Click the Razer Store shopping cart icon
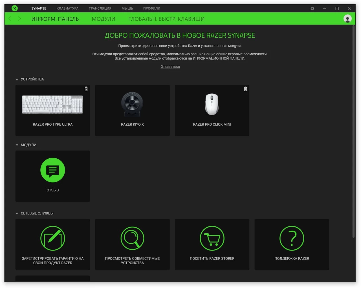Viewport: 361px width, 288px height. pos(212,238)
